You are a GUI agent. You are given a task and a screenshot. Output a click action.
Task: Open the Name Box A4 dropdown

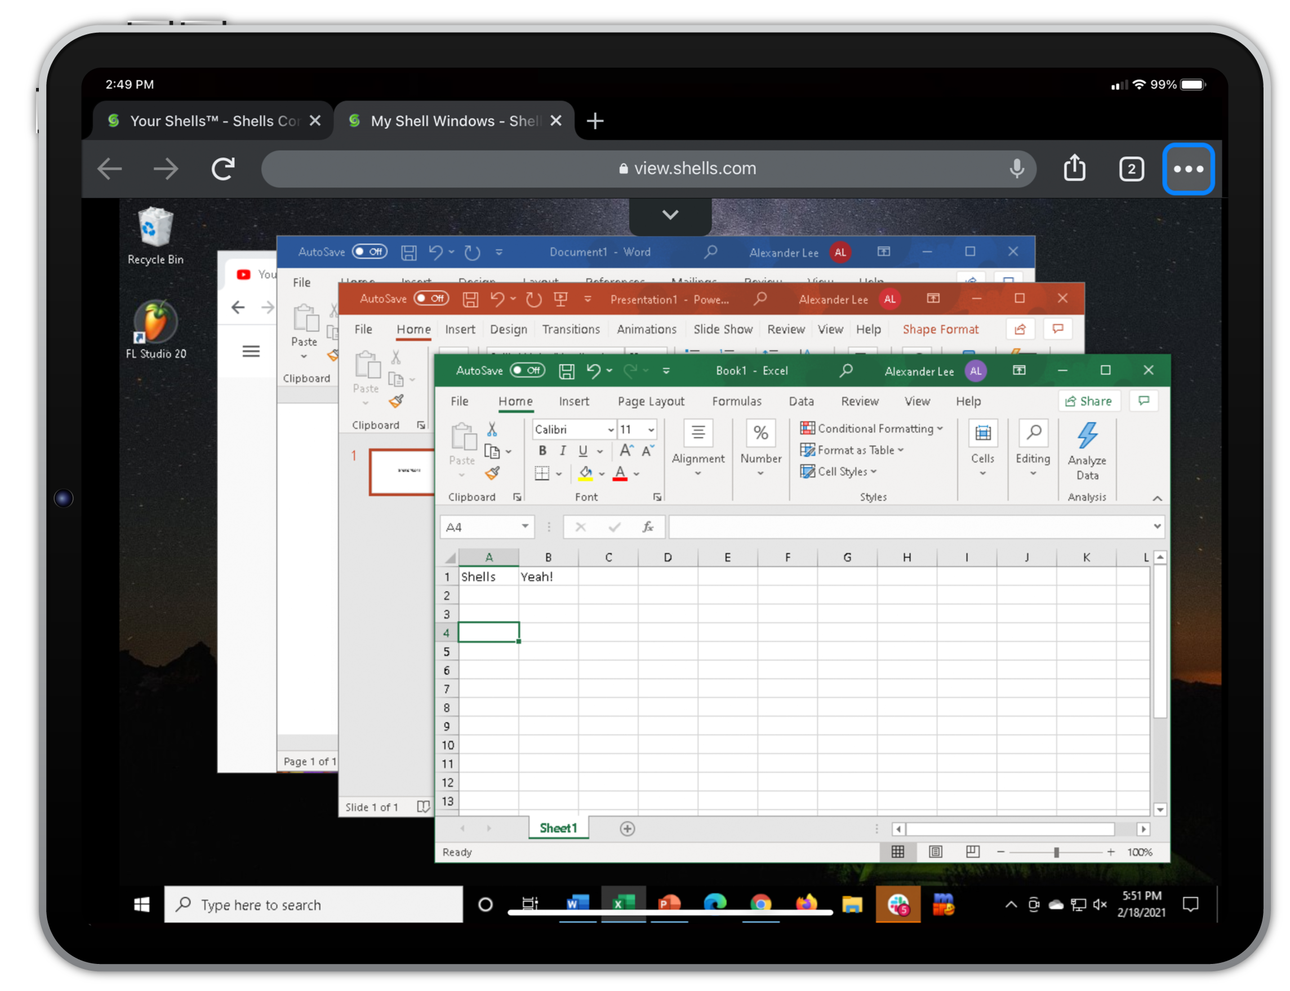pyautogui.click(x=524, y=526)
